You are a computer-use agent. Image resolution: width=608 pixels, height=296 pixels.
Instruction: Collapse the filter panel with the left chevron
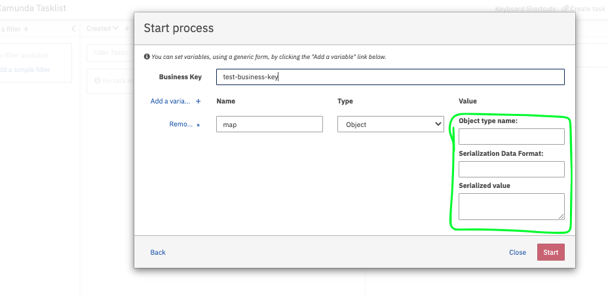[x=73, y=29]
